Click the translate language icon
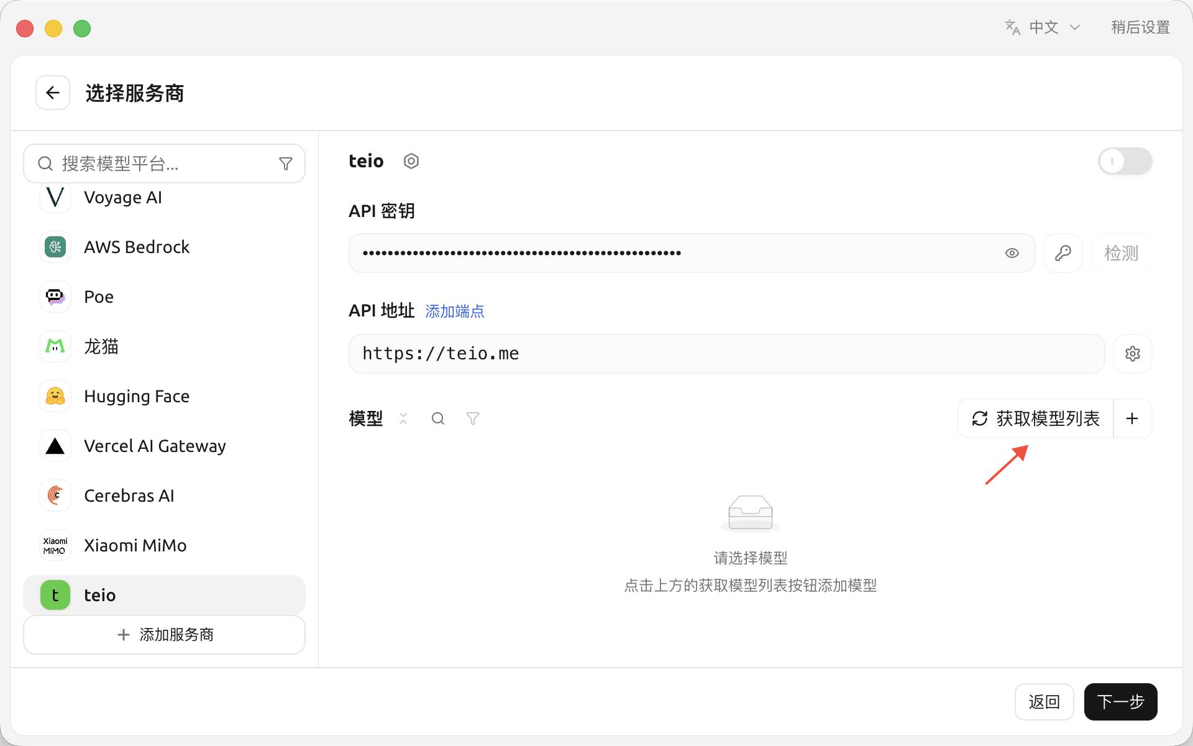The image size is (1193, 746). (1013, 27)
